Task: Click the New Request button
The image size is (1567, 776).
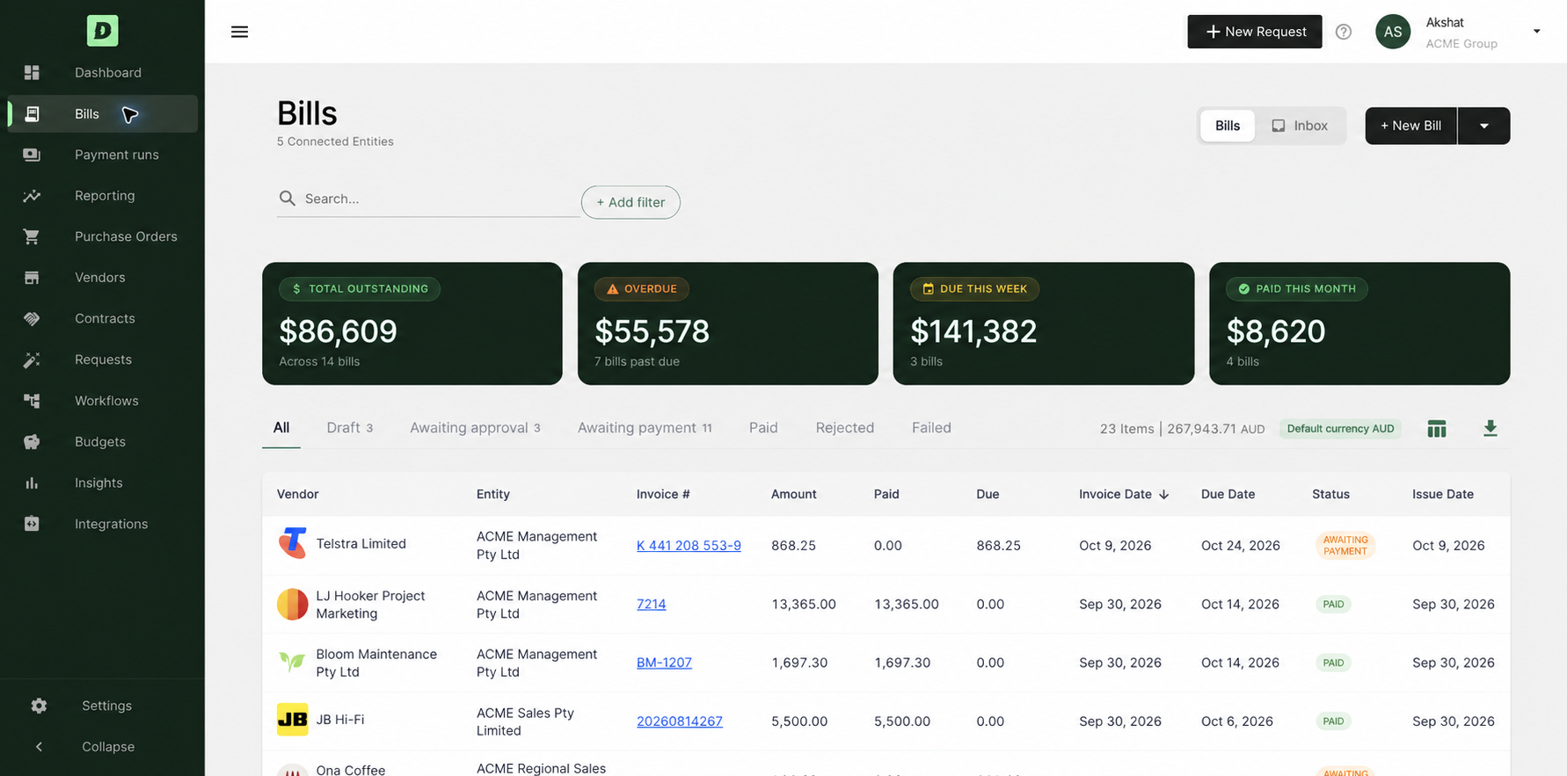Action: tap(1254, 32)
